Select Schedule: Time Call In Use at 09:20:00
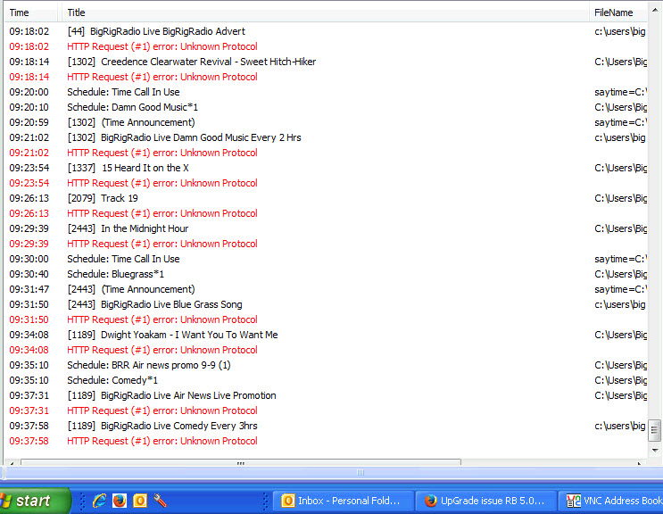Viewport: 663px width, 514px height. click(326, 92)
